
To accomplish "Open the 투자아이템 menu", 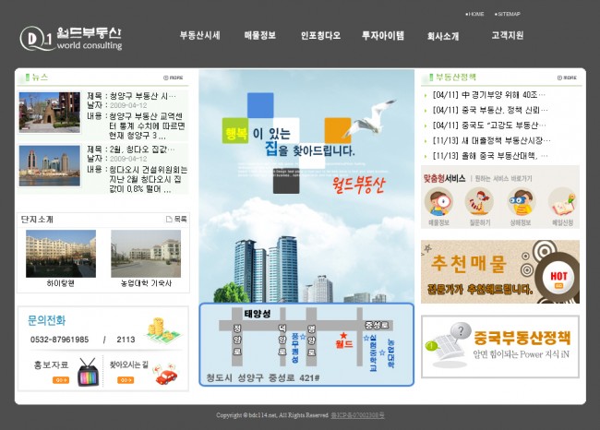I will (383, 36).
